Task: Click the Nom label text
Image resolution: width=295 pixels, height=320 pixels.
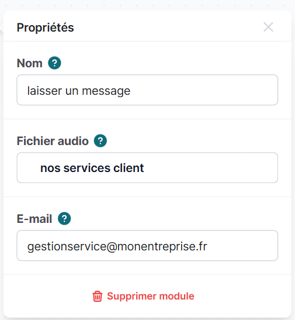Action: pyautogui.click(x=30, y=63)
